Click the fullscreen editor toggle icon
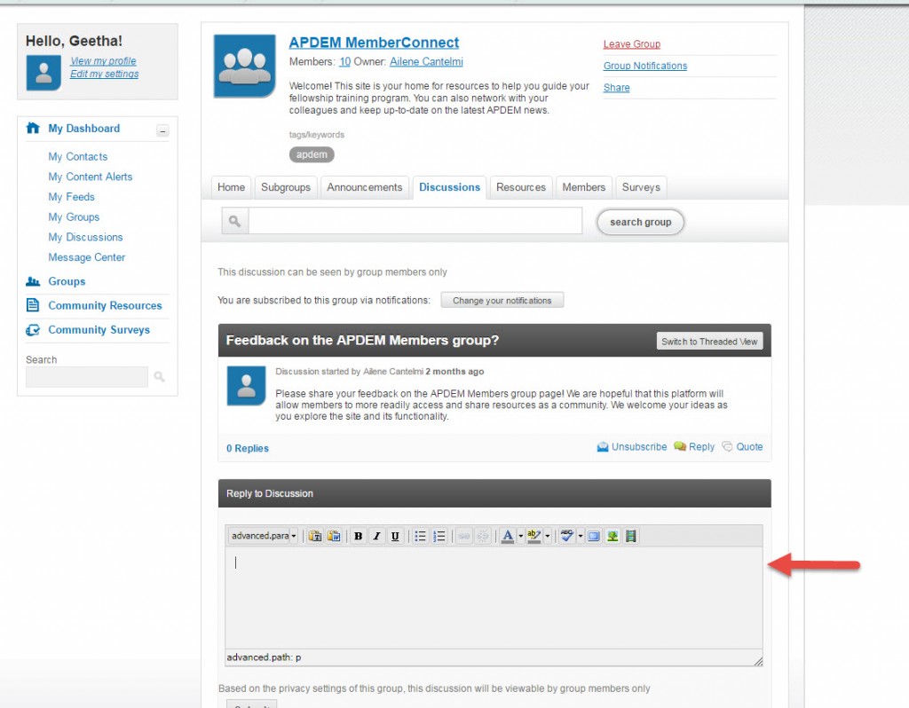This screenshot has height=708, width=909. tap(594, 536)
